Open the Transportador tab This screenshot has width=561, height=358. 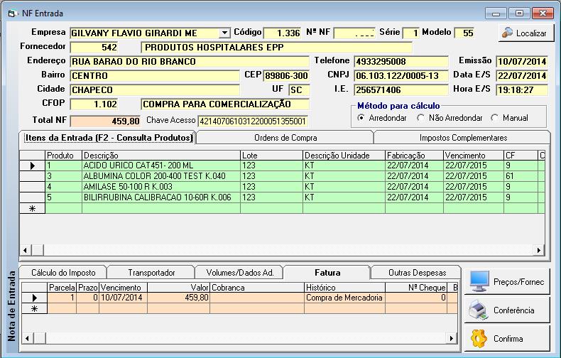tap(151, 273)
